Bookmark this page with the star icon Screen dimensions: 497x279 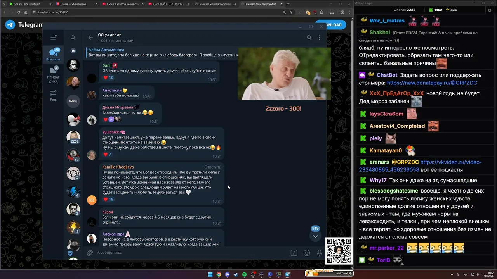click(291, 12)
